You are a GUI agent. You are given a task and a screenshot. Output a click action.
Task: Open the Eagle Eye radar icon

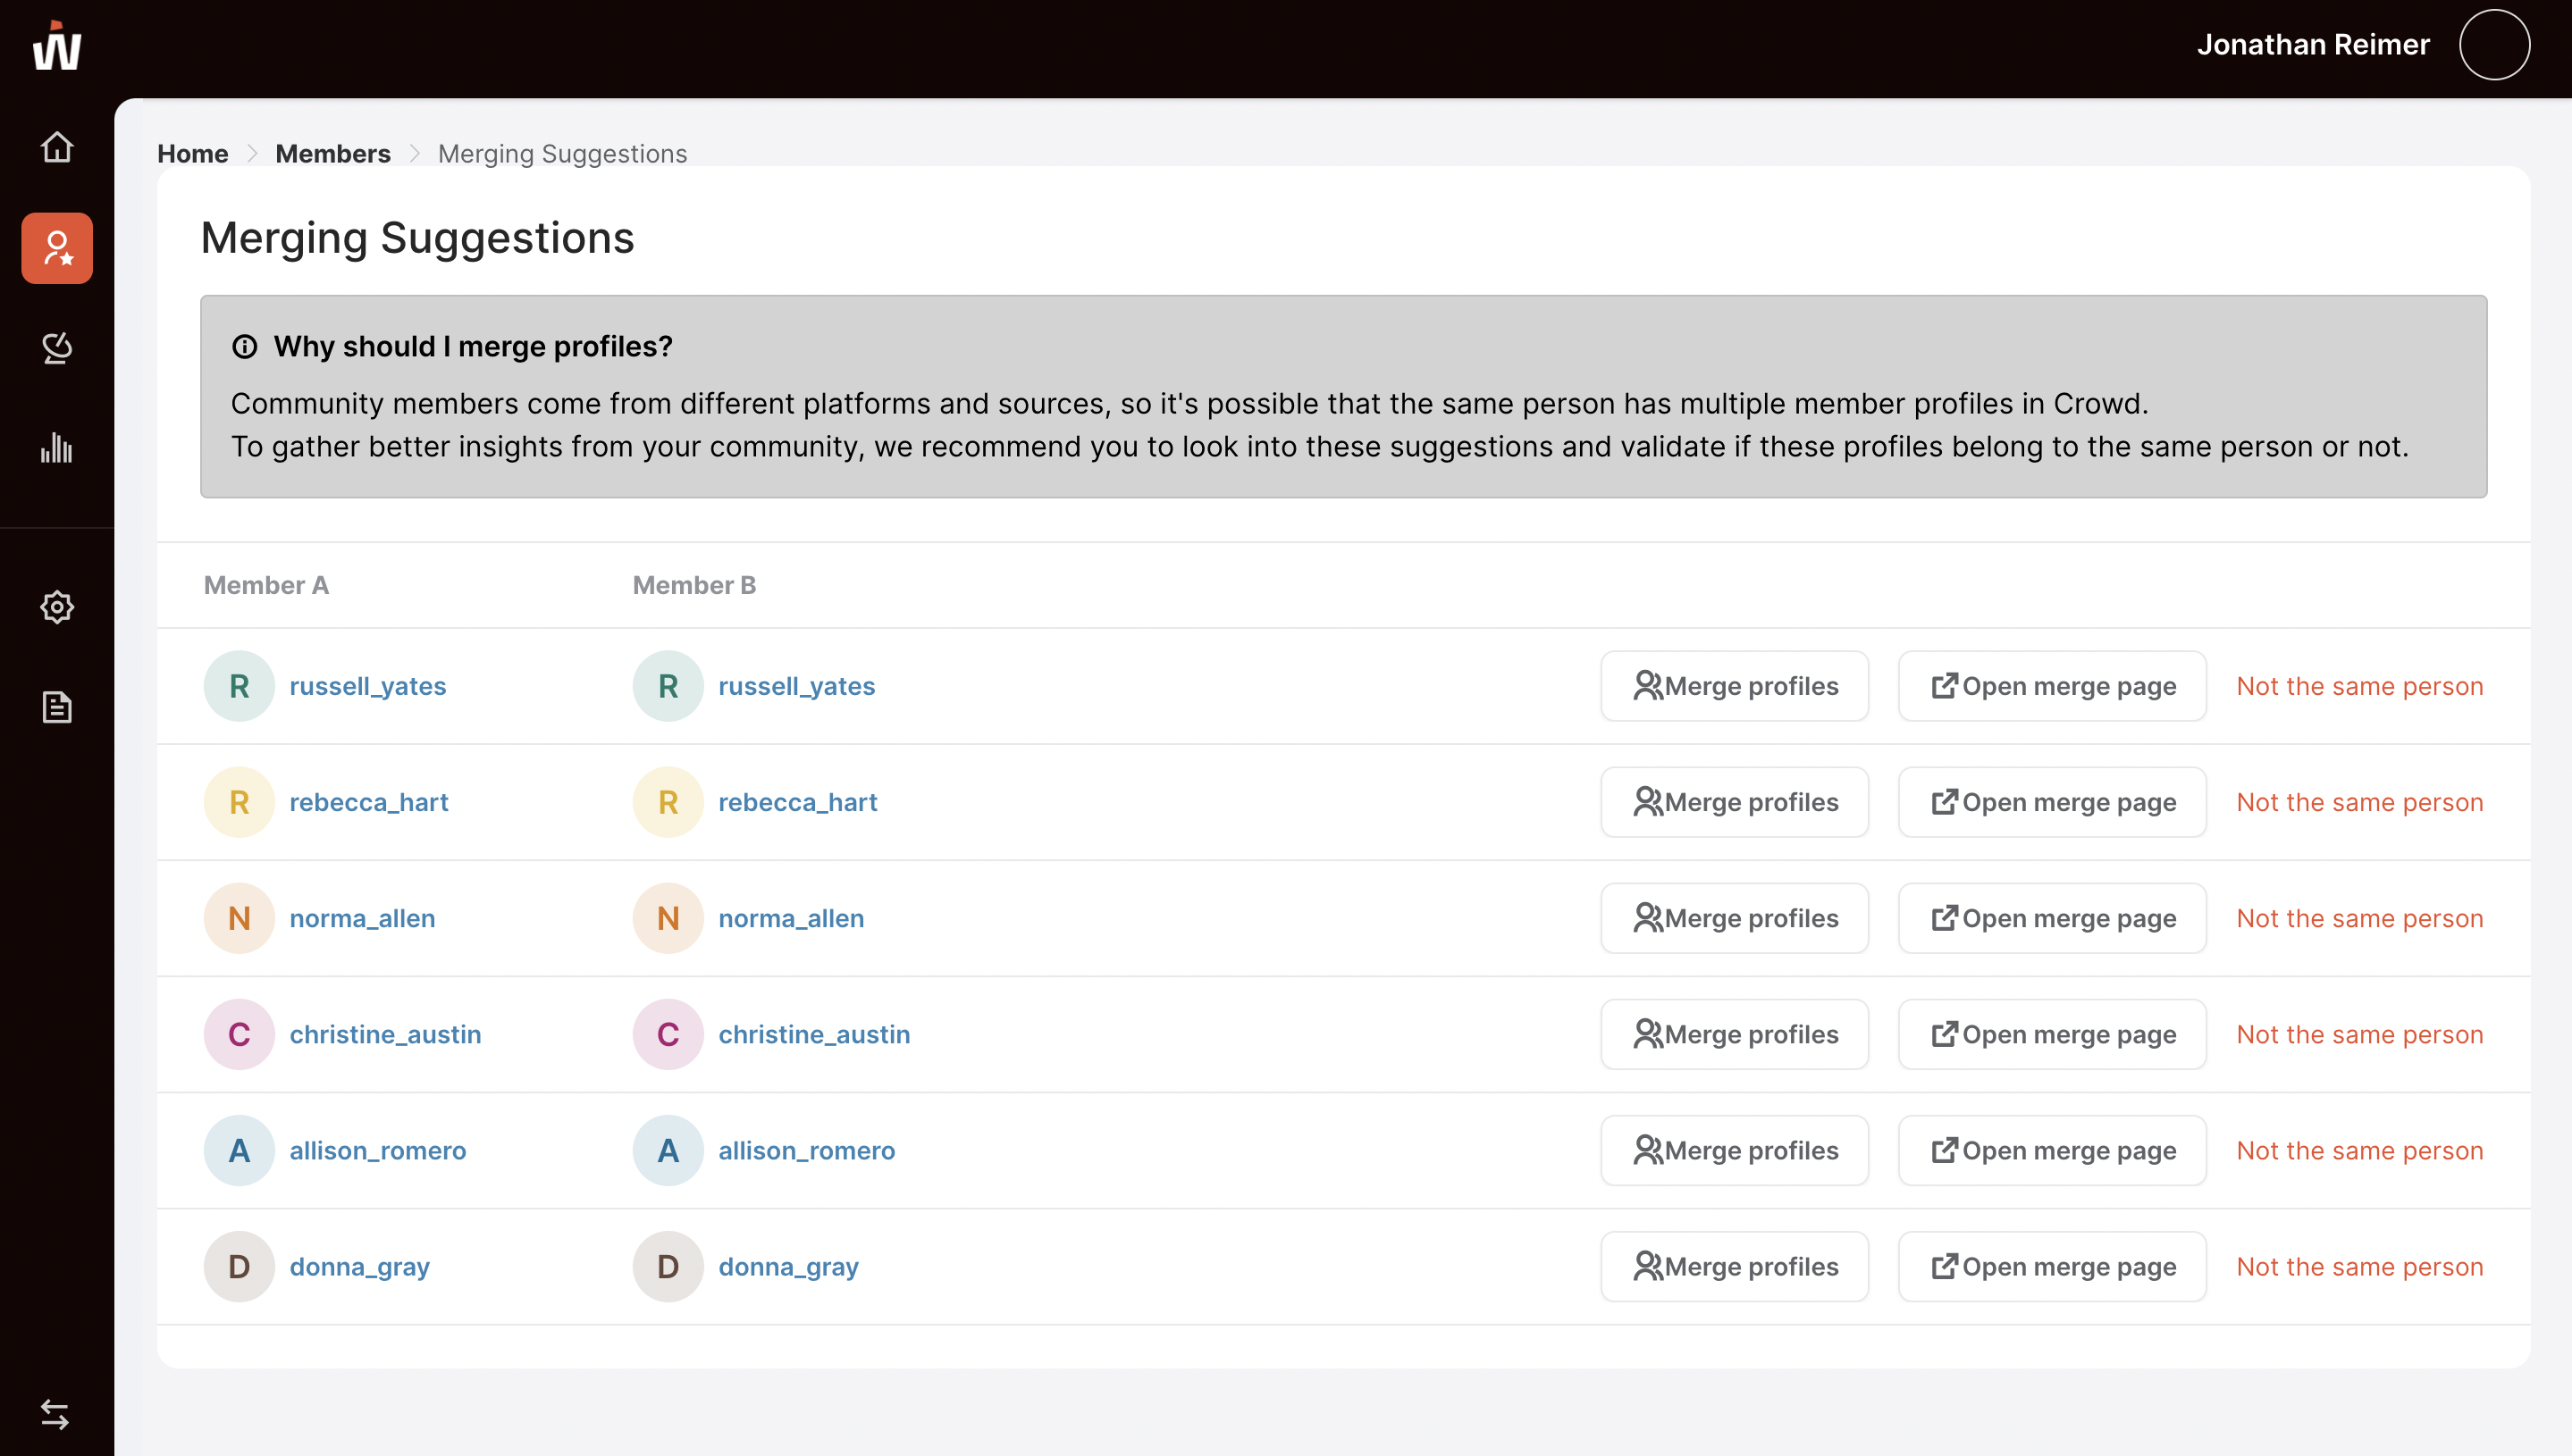[x=57, y=348]
